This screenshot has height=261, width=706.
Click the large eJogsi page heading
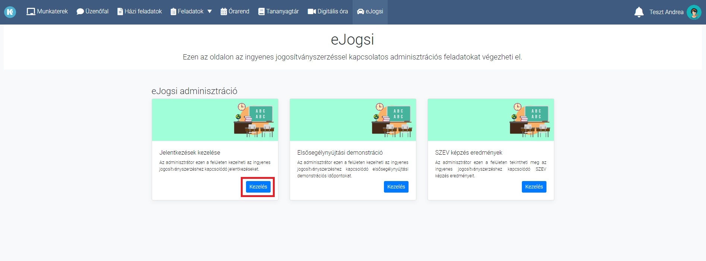pos(353,39)
